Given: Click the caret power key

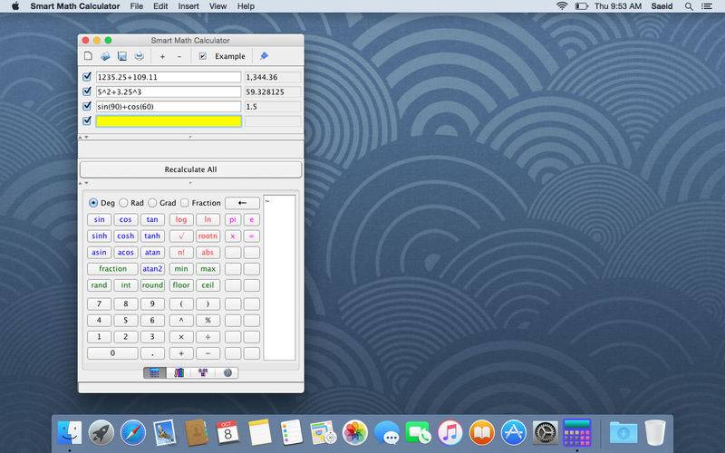Looking at the screenshot, I should 181,321.
